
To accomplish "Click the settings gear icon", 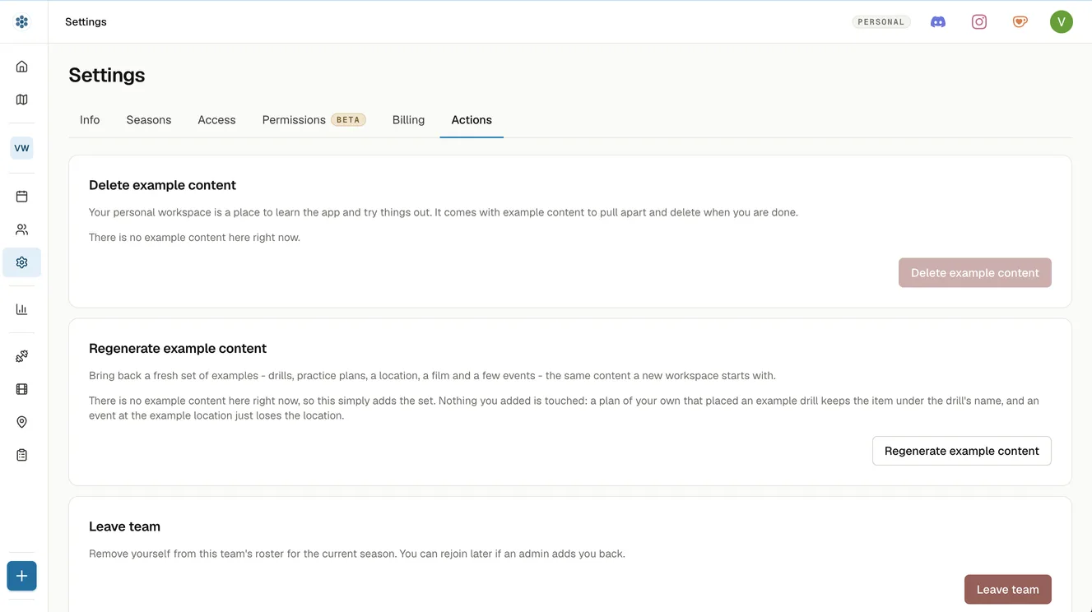I will pos(21,262).
